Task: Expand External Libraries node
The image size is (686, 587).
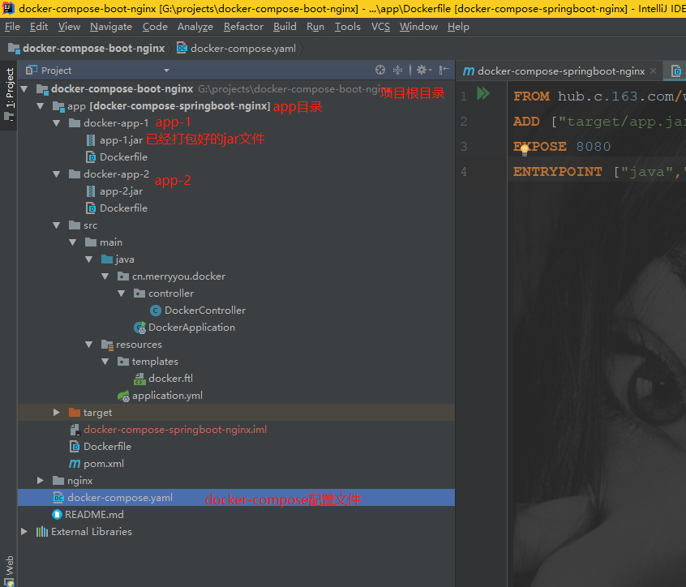Action: click(24, 532)
